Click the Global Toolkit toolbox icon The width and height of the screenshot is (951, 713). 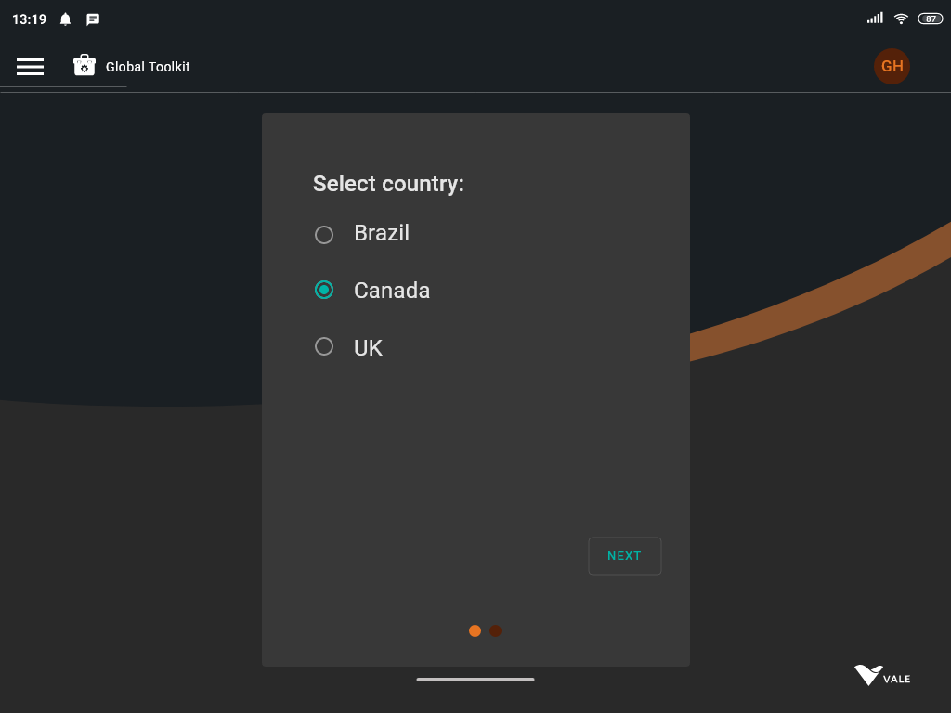pos(85,66)
